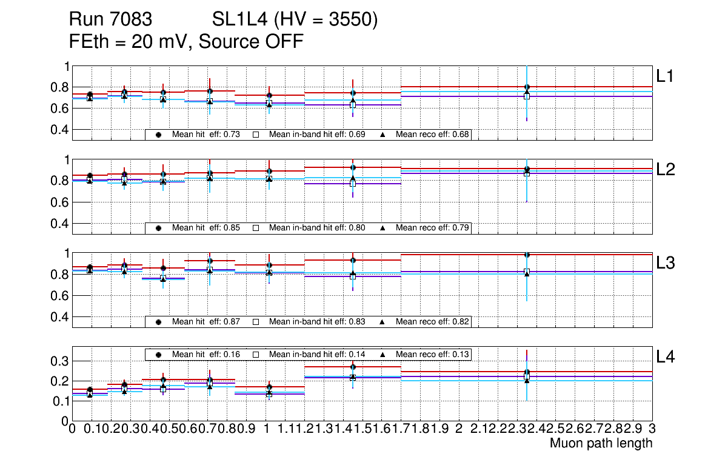
Task: Click the "Run 7083" title text
Action: [110, 20]
